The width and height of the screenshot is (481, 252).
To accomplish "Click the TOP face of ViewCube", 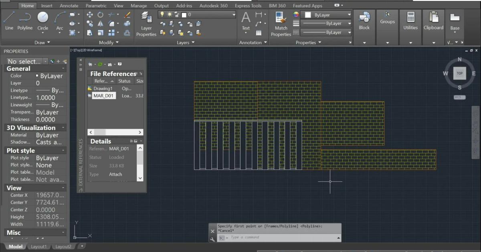I will coord(459,73).
